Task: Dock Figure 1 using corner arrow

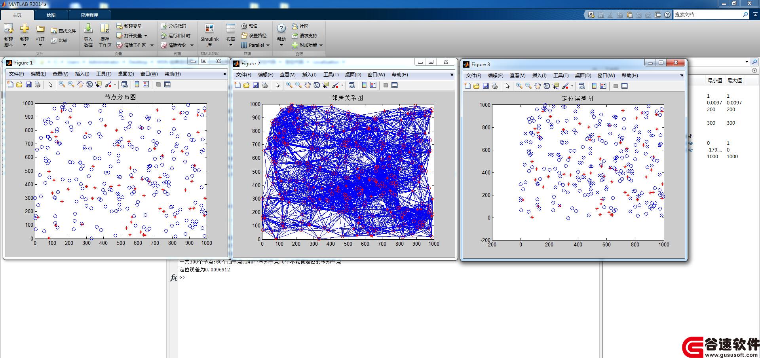Action: point(224,74)
